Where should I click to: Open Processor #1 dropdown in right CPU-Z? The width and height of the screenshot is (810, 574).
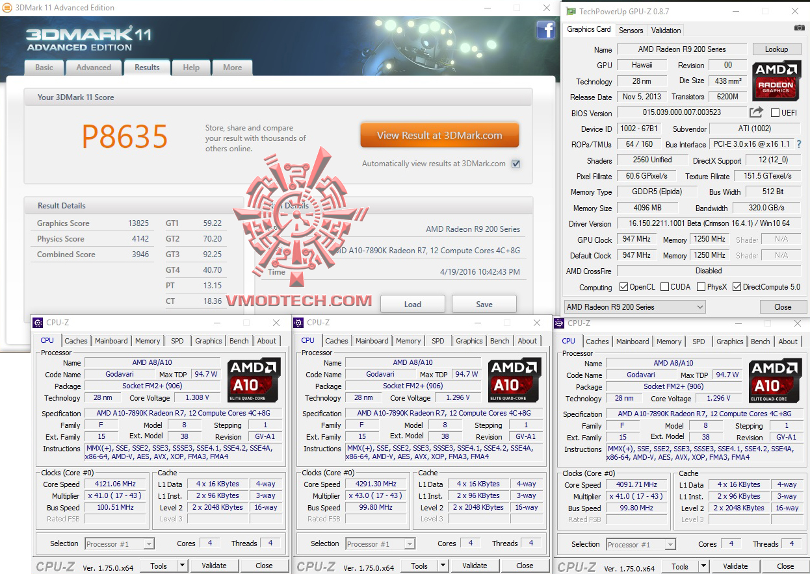tap(641, 545)
